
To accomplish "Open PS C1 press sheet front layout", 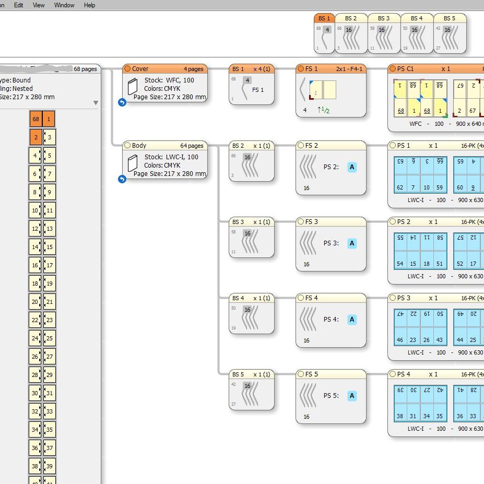I will (x=420, y=98).
